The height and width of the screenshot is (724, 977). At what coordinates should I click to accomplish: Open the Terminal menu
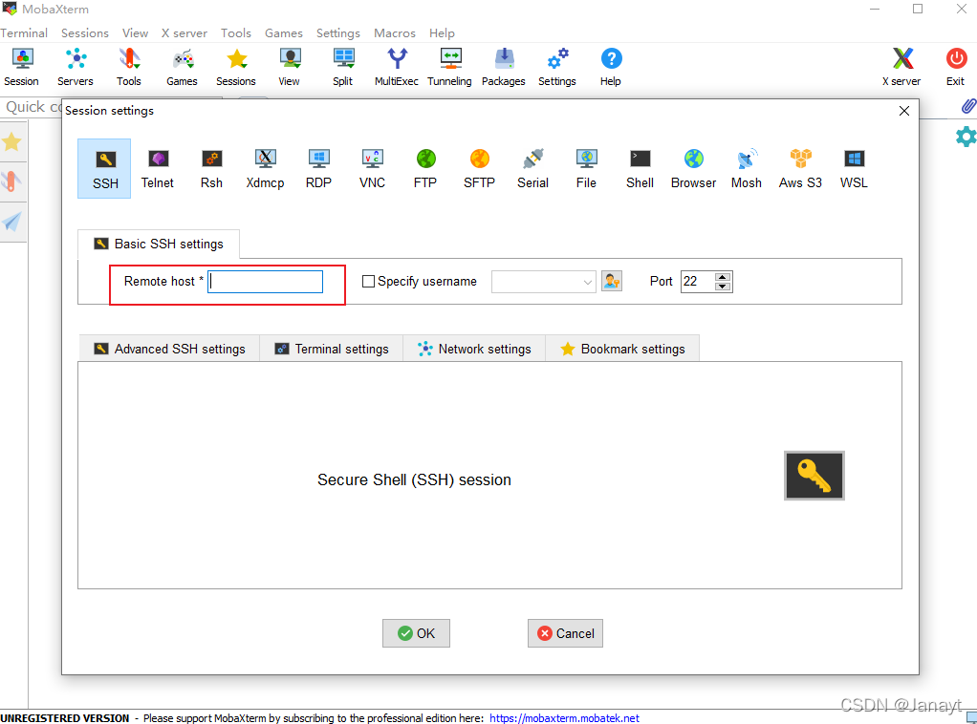click(x=24, y=33)
